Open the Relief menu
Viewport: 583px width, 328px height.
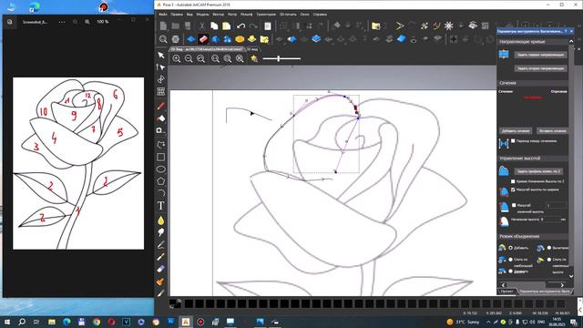pyautogui.click(x=247, y=15)
